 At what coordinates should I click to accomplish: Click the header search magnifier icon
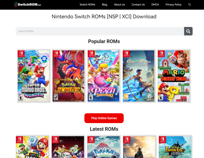pos(190,5)
